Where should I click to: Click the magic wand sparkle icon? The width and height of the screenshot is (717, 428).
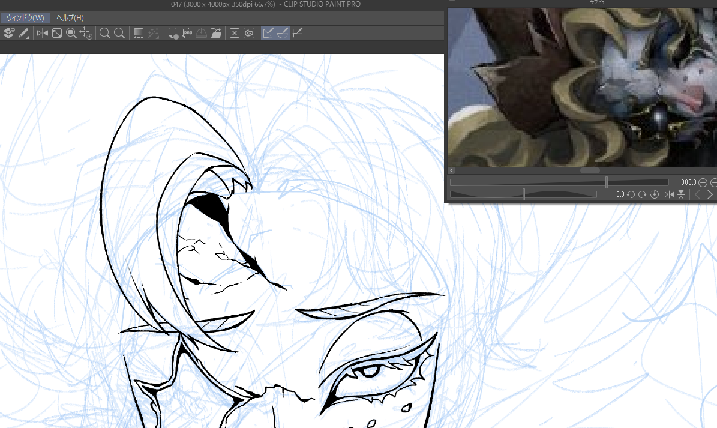153,33
